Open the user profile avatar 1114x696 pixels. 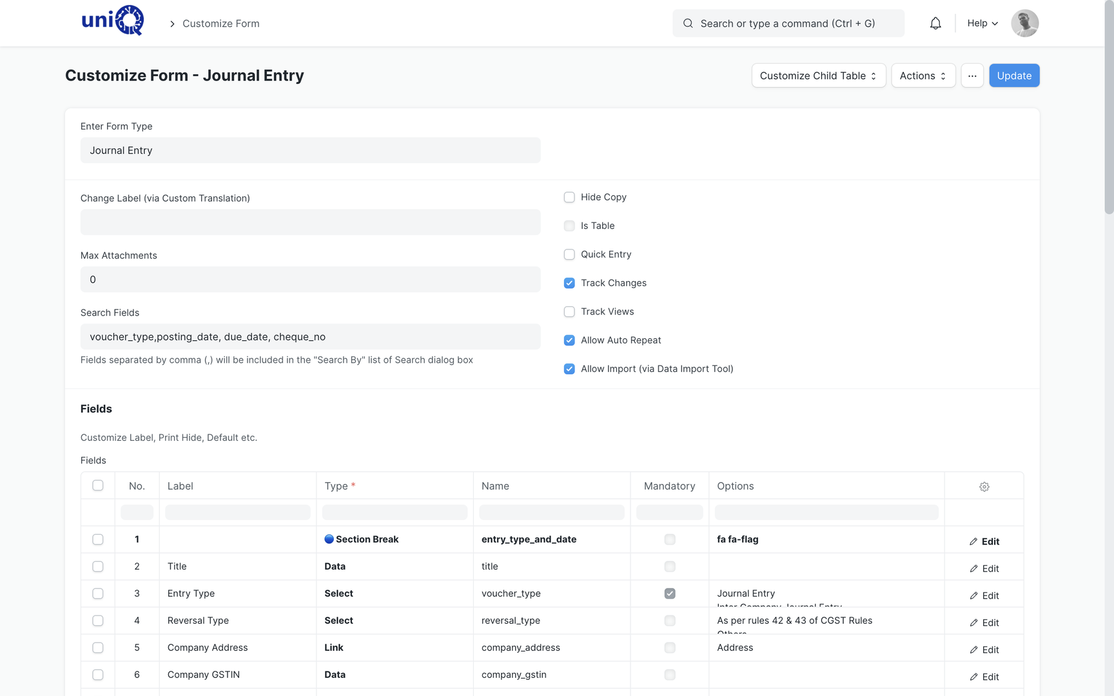[1024, 23]
